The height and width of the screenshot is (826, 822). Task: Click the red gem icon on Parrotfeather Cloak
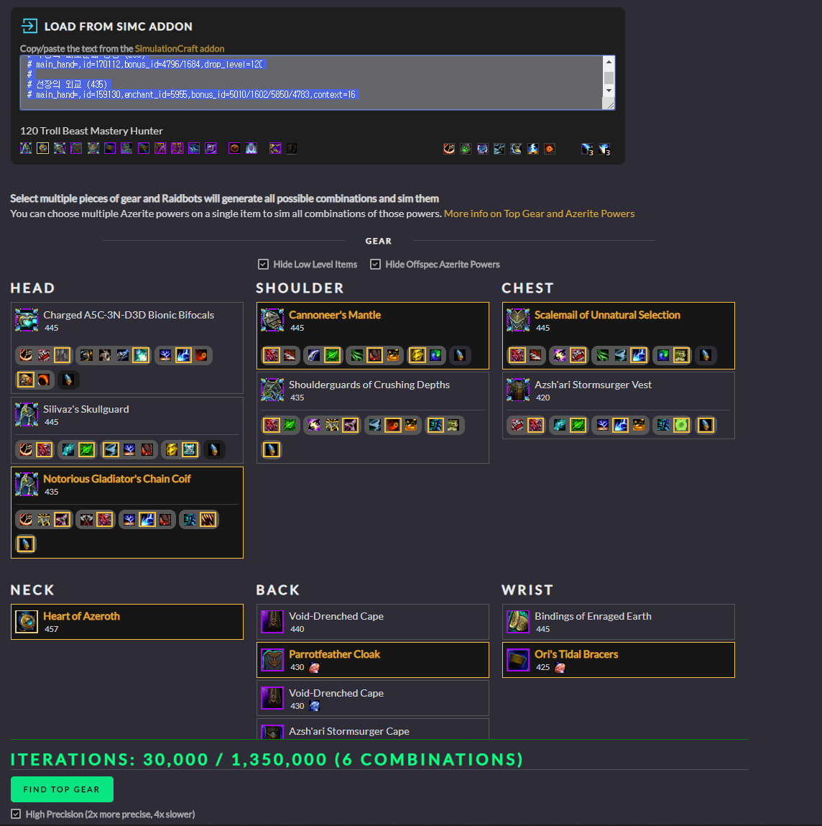tap(315, 667)
